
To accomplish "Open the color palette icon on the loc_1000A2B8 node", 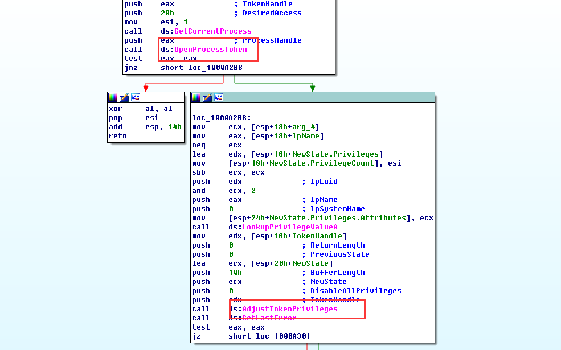I will 196,97.
